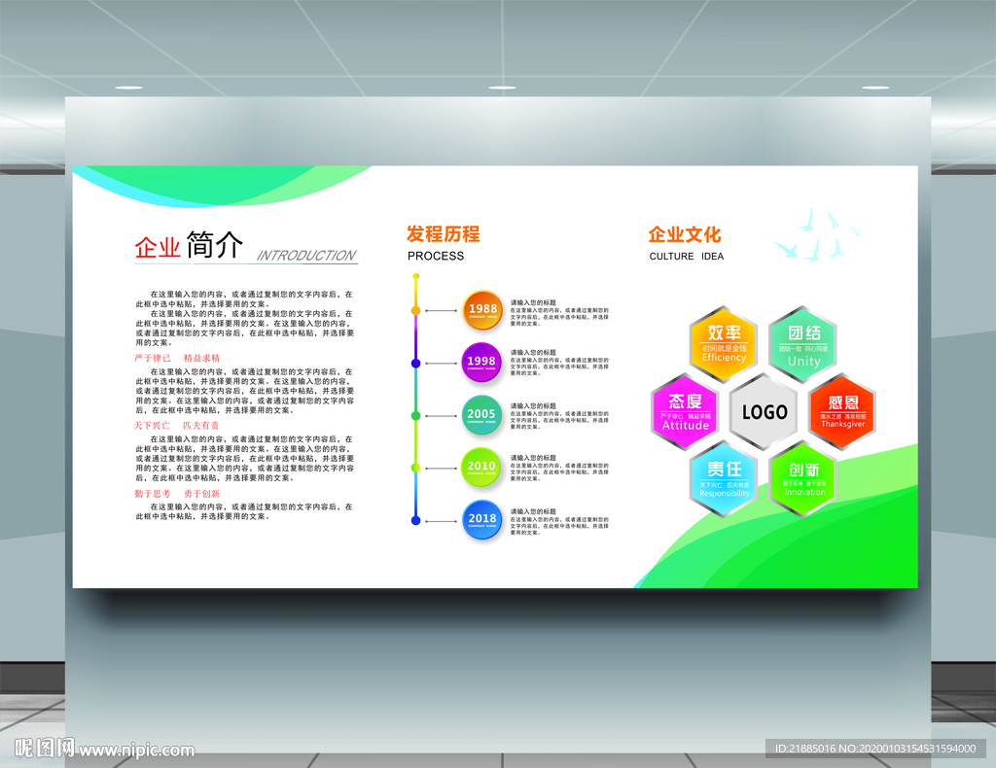Click the red 严于律已 精益求精 subheading
The width and height of the screenshot is (996, 768).
point(177,359)
